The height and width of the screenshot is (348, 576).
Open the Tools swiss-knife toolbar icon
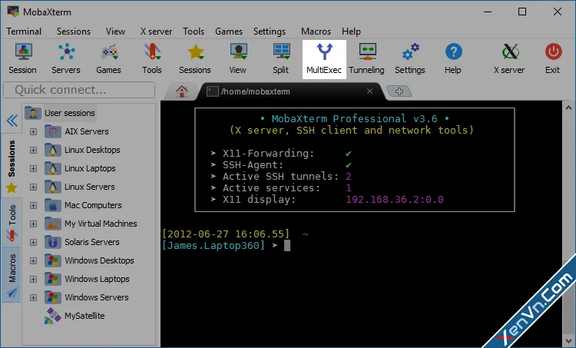(152, 59)
